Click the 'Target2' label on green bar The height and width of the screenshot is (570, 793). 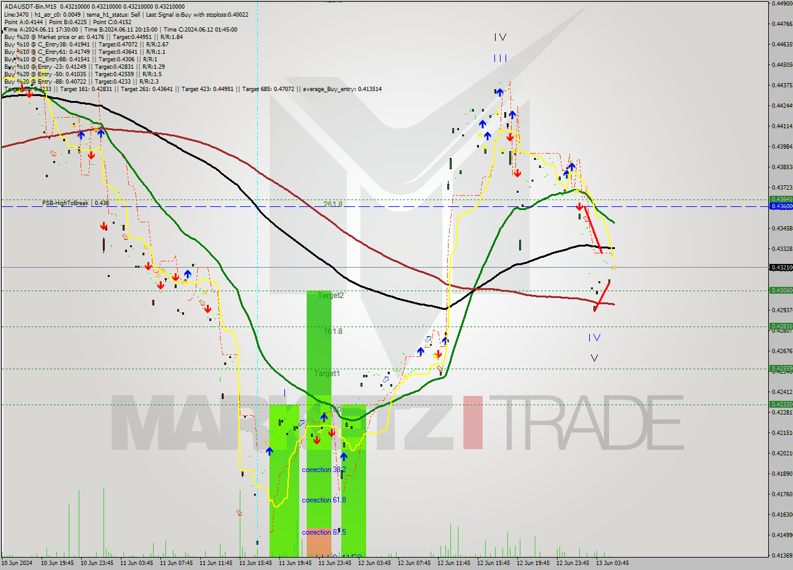pyautogui.click(x=331, y=296)
